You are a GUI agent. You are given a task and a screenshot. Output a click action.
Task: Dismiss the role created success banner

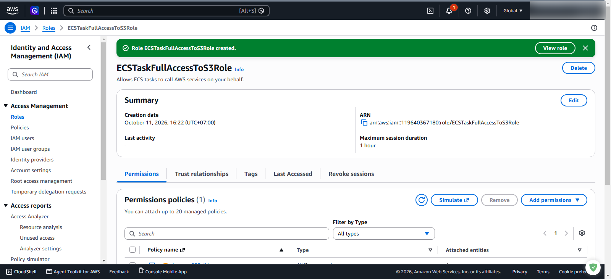point(585,48)
